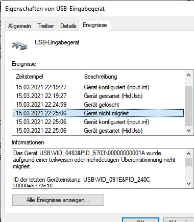Click the timestamp 15.03.2021 22:24:59

[41, 105]
